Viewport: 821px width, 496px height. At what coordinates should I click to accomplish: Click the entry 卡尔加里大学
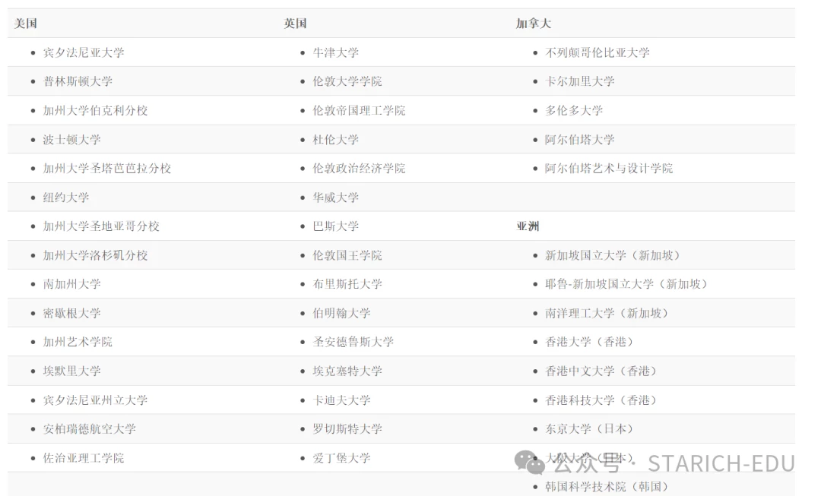pos(580,81)
